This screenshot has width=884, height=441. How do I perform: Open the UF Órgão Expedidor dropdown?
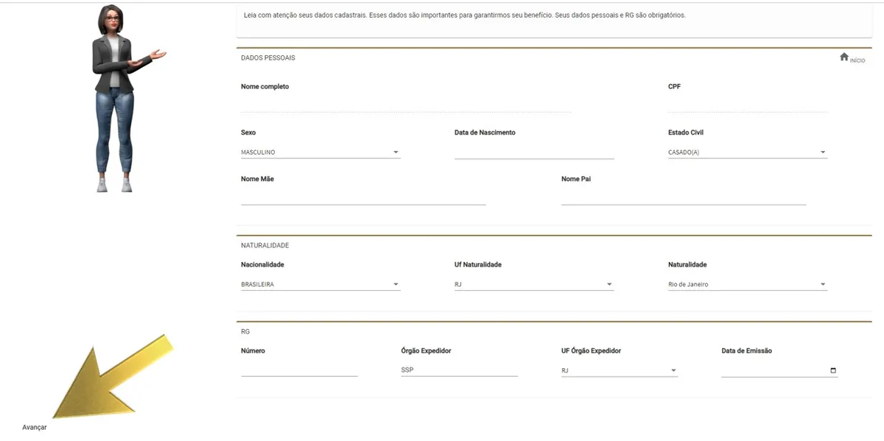coord(619,370)
